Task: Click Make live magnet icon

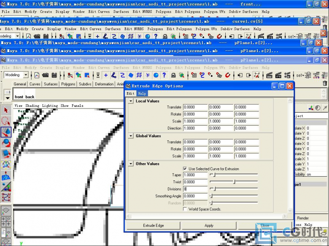Action: point(227,75)
